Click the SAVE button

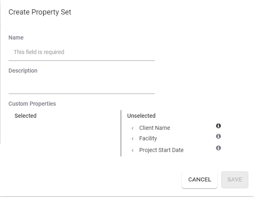point(235,179)
